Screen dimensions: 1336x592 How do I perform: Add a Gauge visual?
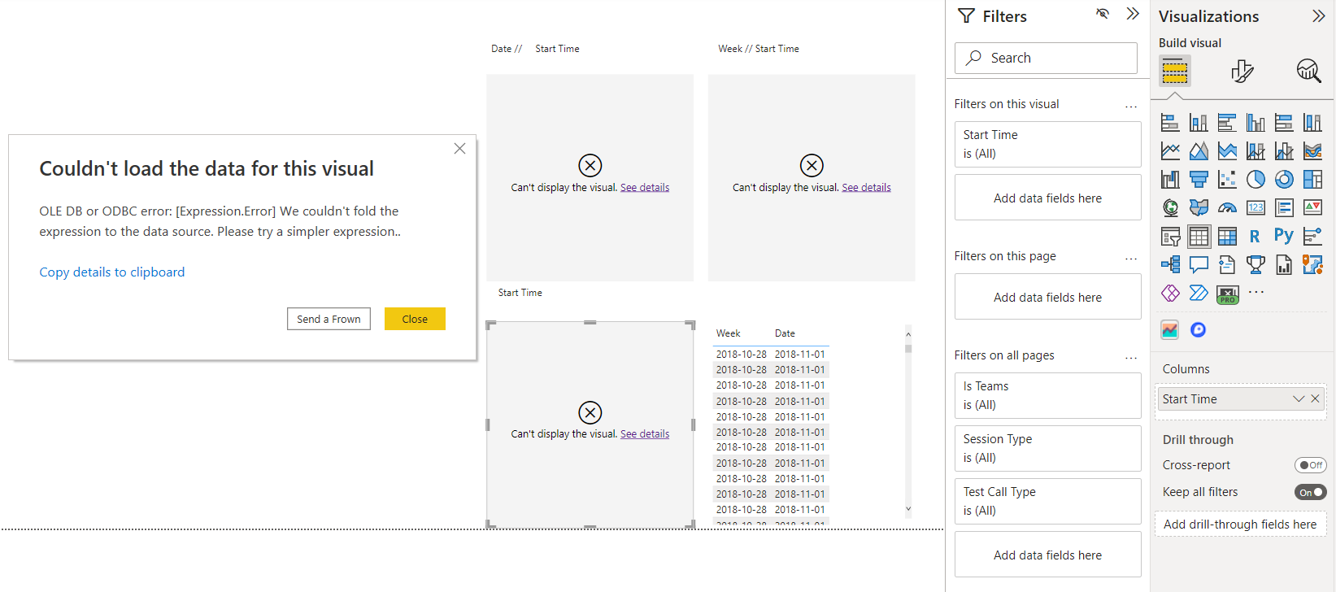click(x=1227, y=207)
